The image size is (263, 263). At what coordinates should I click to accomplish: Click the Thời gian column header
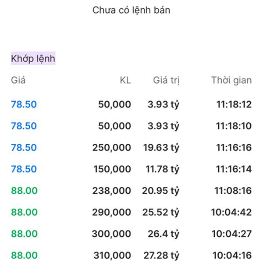(x=231, y=80)
